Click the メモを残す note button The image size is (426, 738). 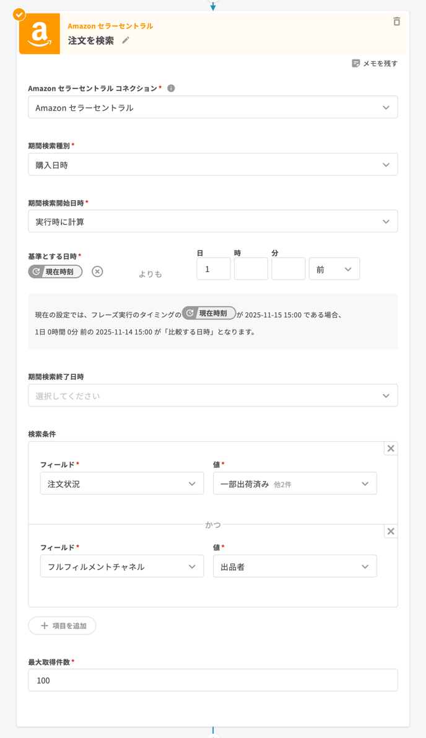click(x=375, y=63)
